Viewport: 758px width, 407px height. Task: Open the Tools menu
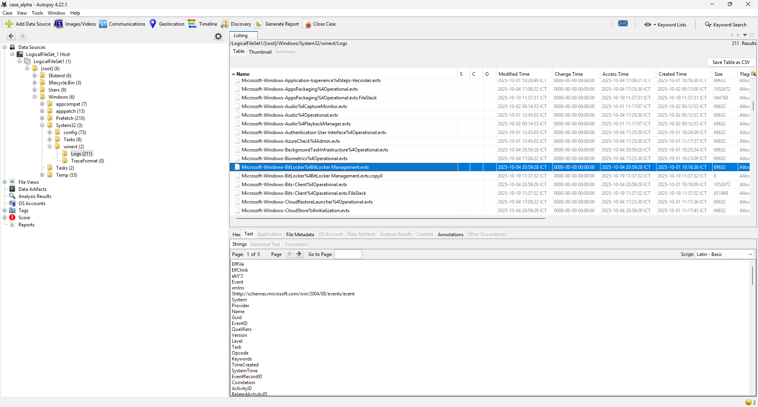(x=38, y=13)
